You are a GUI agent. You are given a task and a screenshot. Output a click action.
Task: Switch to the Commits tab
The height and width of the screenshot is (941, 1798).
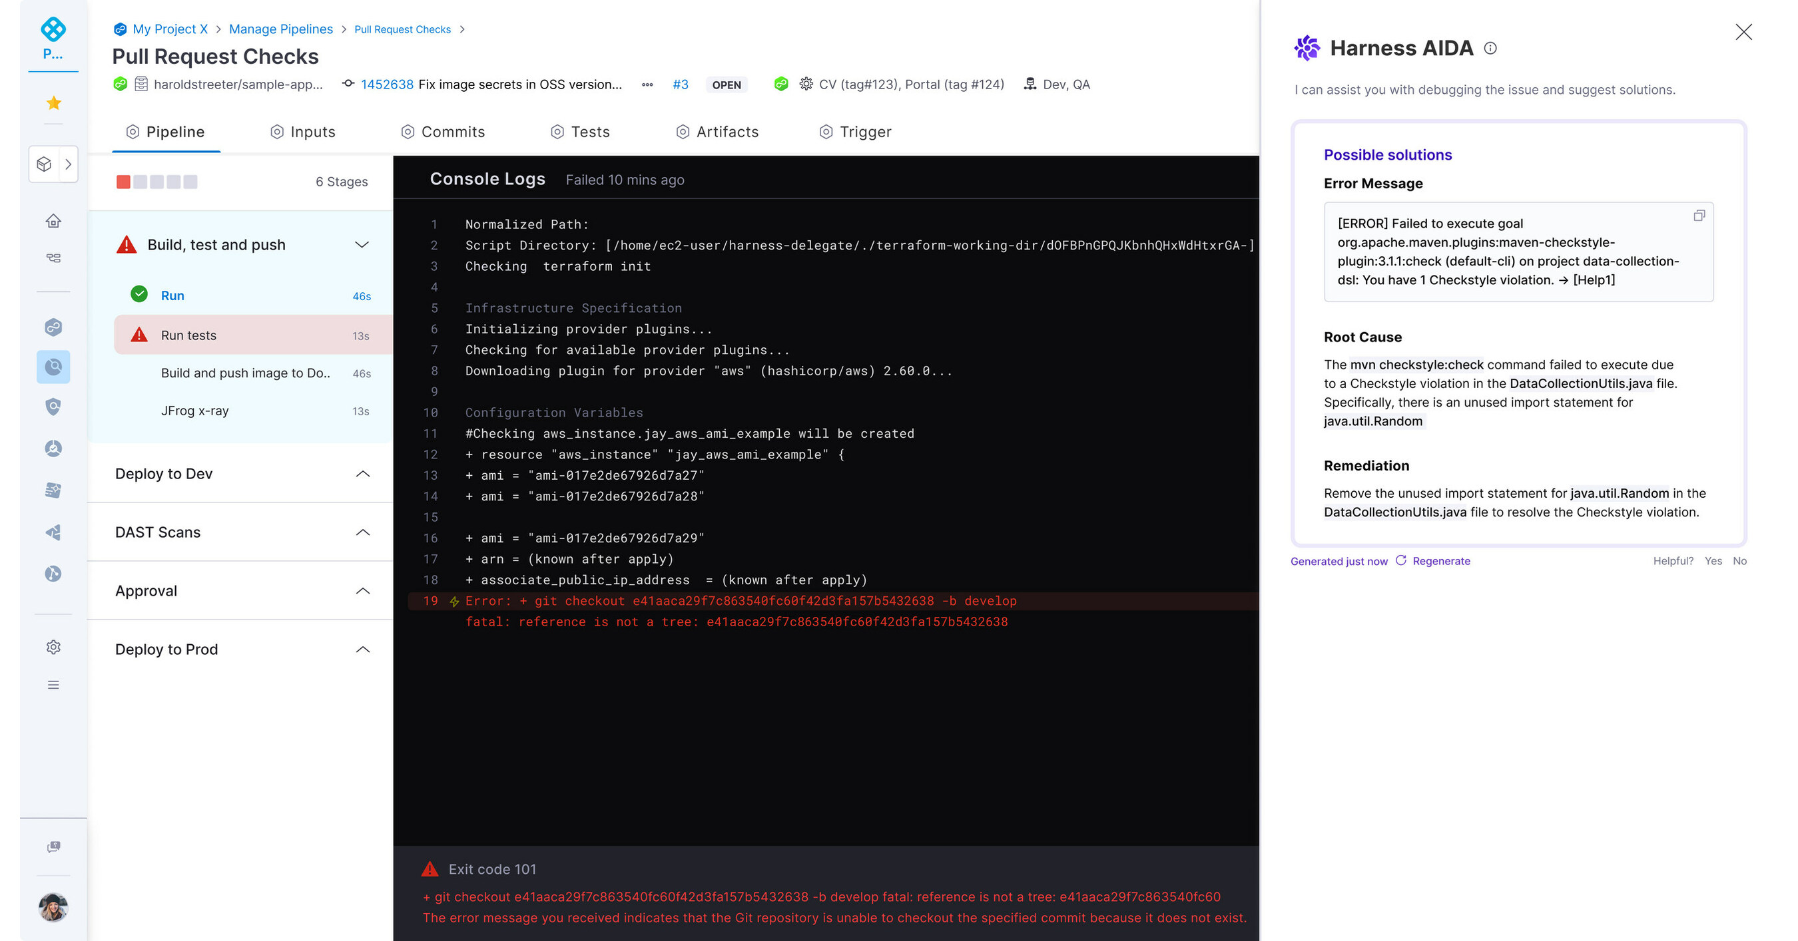click(x=453, y=131)
